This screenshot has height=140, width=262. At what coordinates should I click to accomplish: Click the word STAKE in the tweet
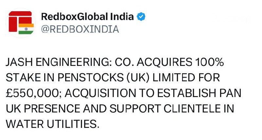point(20,78)
